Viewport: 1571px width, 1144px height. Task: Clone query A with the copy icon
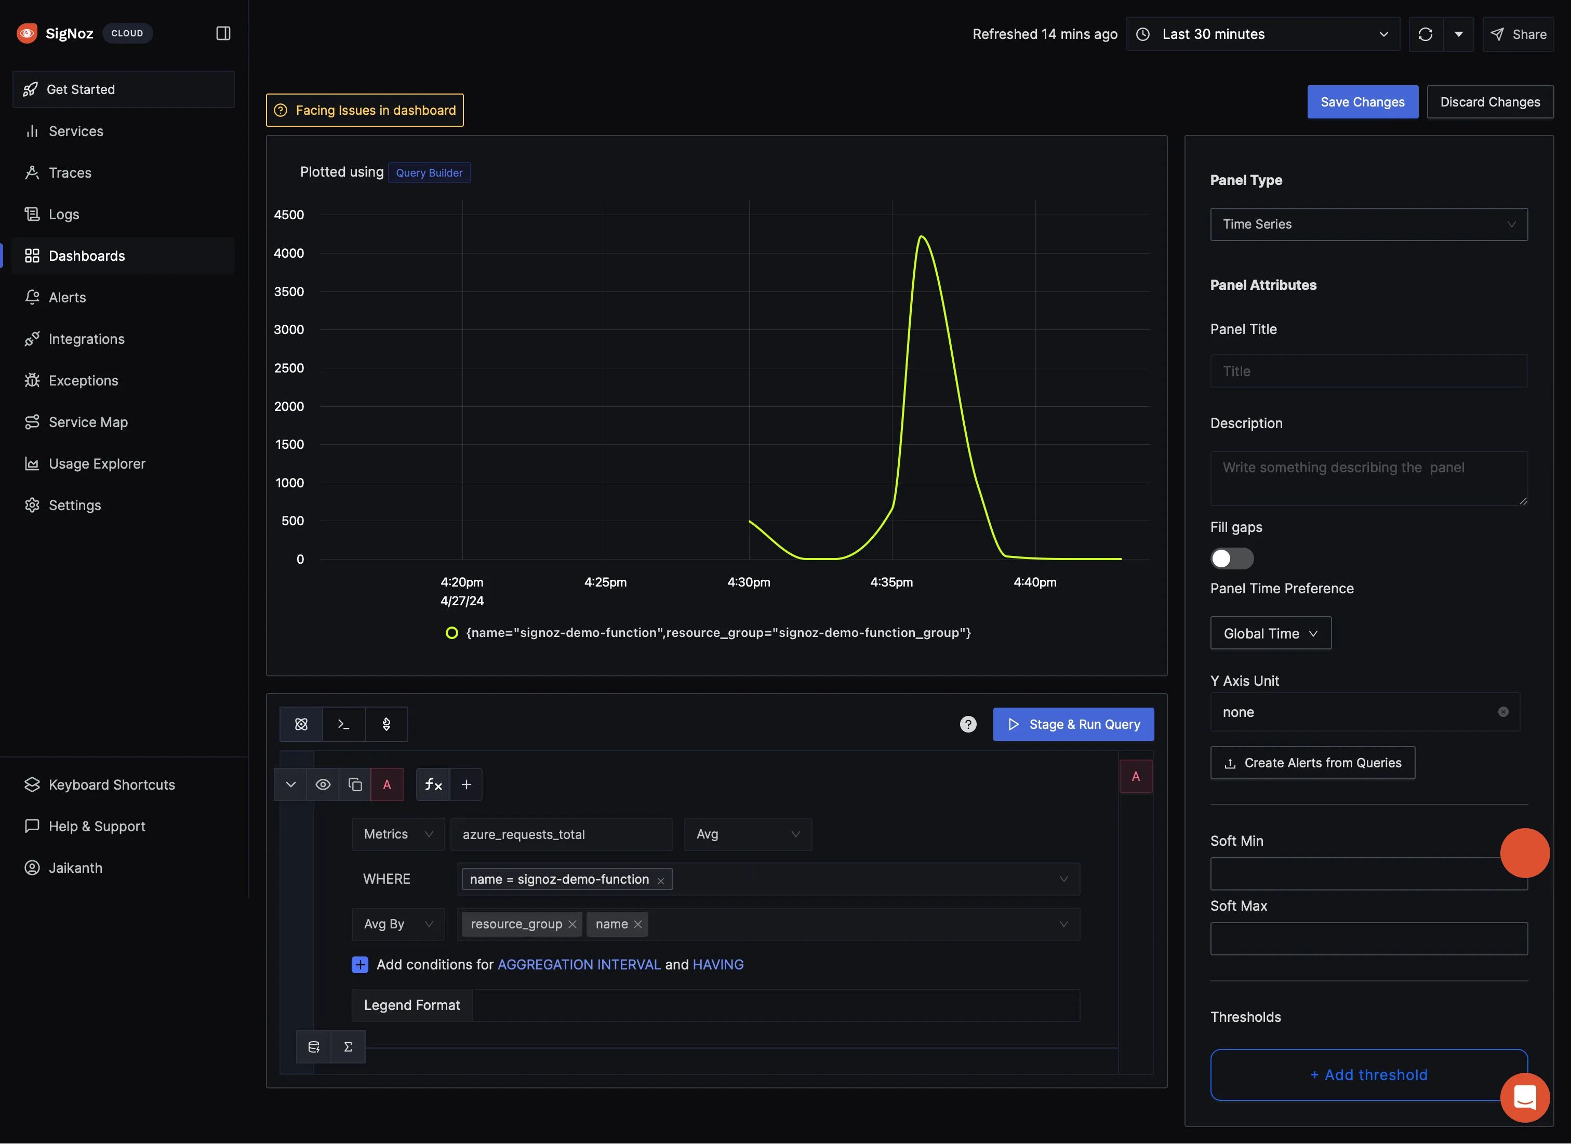click(x=355, y=784)
